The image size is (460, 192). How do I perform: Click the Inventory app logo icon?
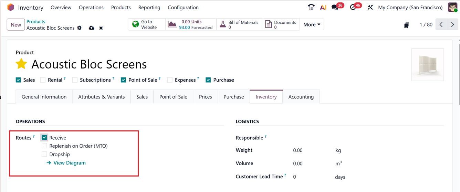pyautogui.click(x=11, y=7)
